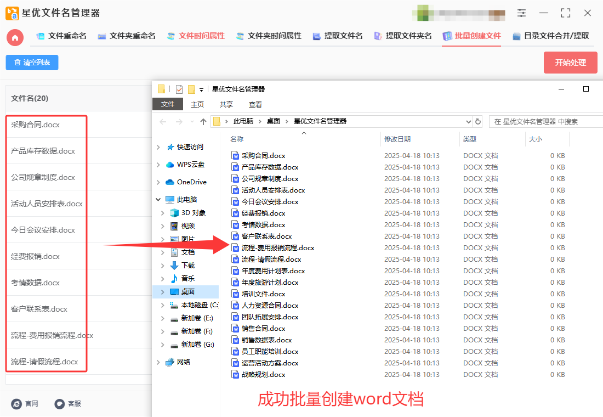This screenshot has height=417, width=603.
Task: Click the 清空列表 button
Action: (x=32, y=63)
